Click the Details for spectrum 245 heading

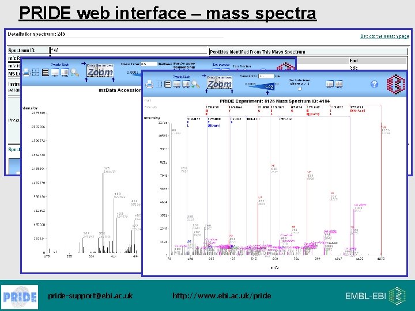tap(36, 34)
